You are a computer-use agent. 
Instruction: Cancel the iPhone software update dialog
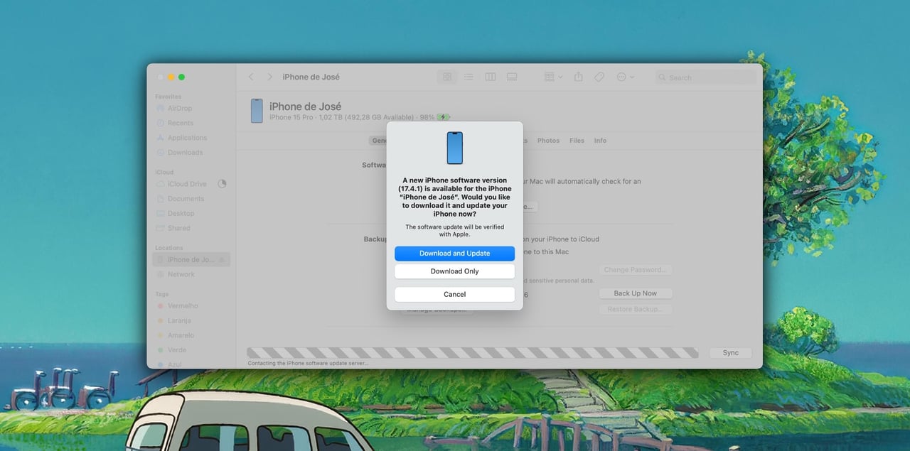454,294
